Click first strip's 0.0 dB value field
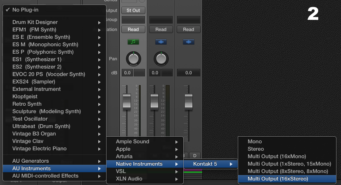341x185 pixels. point(127,73)
